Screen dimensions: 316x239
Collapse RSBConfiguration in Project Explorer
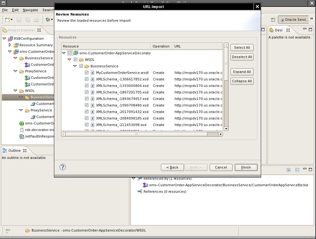click(4, 38)
